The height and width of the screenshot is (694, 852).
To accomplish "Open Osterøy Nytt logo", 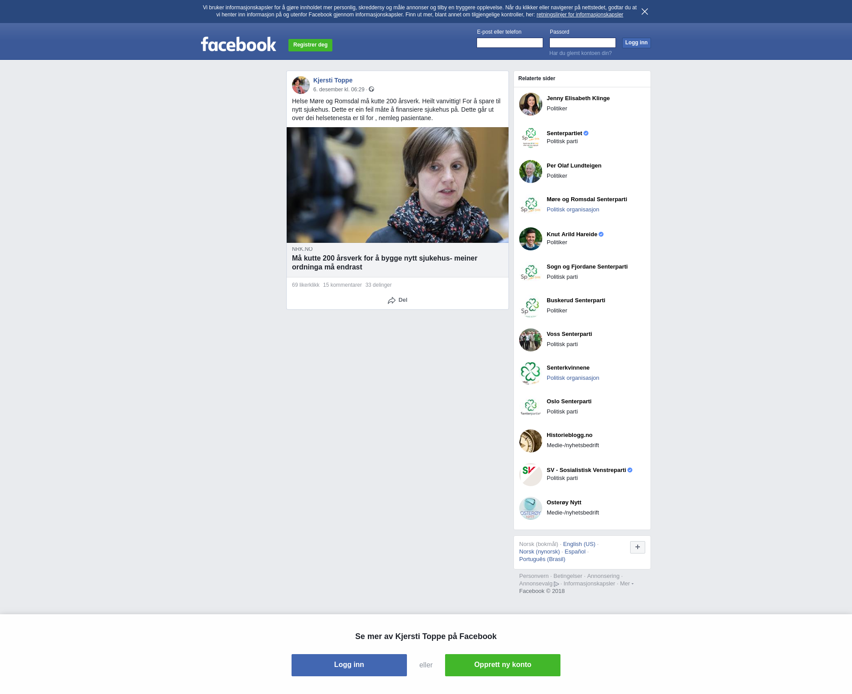I will (531, 508).
